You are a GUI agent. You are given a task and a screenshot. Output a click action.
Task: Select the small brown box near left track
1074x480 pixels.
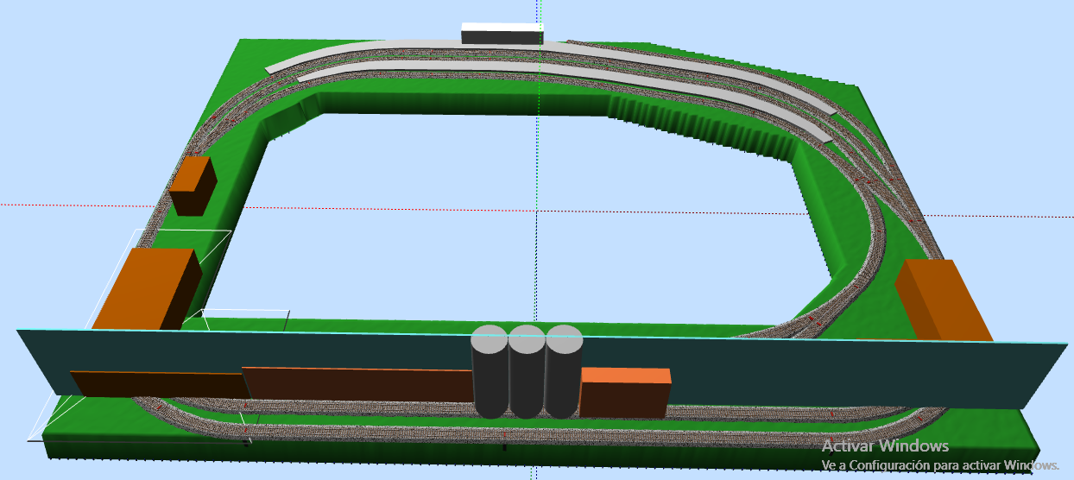[x=193, y=185]
